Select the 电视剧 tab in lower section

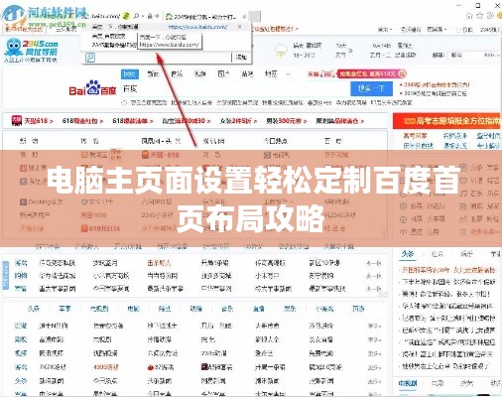coord(99,309)
